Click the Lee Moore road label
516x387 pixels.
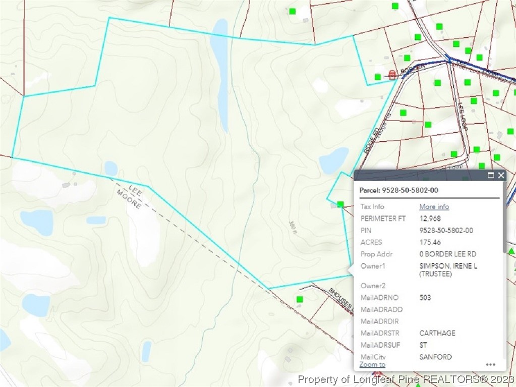[128, 197]
